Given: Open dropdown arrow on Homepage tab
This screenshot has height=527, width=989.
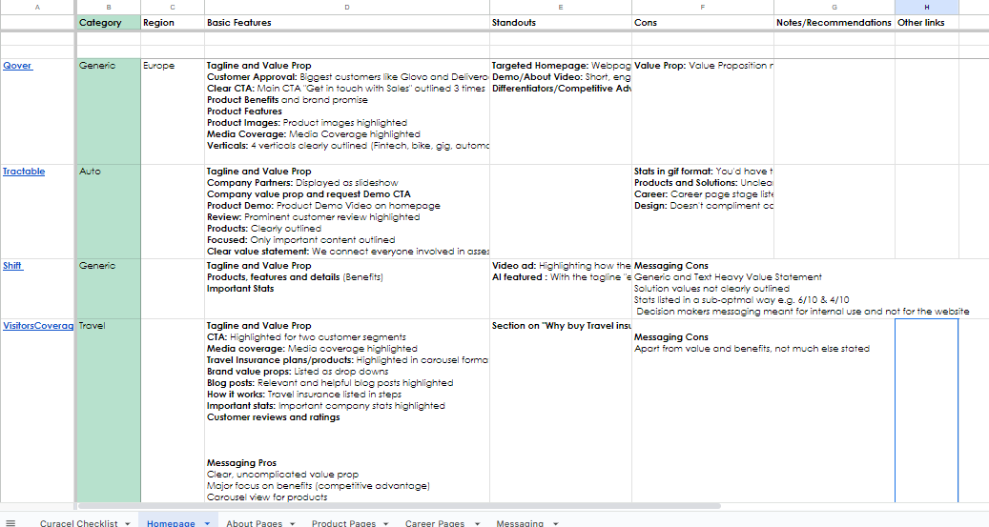Looking at the screenshot, I should 207,523.
